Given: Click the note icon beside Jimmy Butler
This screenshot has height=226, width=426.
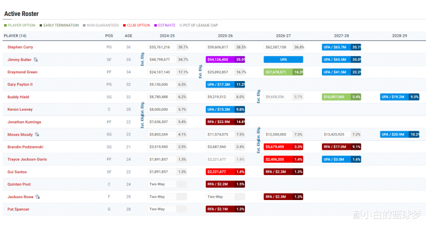Looking at the screenshot, I should [36, 60].
